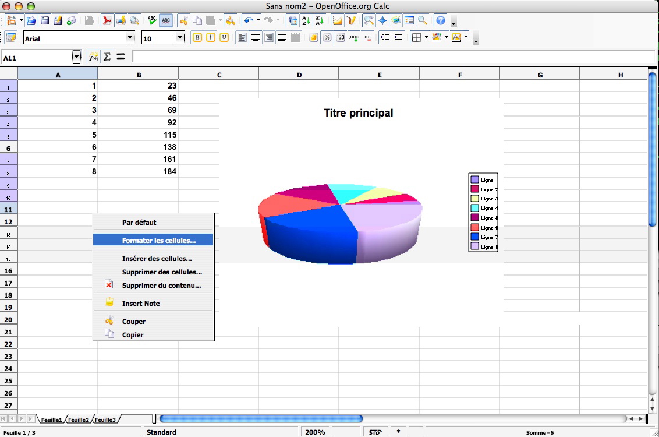Apply percent number format icon

[327, 37]
